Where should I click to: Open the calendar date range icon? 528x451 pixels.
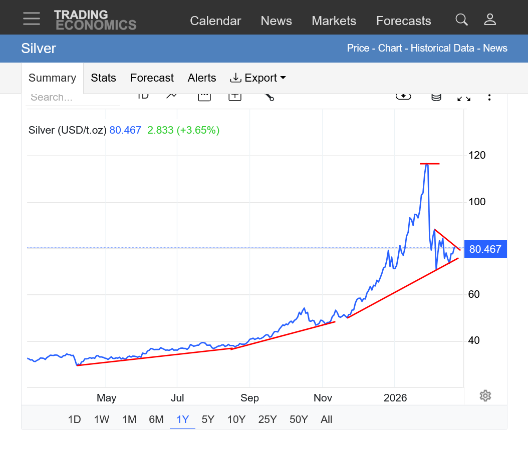(204, 97)
